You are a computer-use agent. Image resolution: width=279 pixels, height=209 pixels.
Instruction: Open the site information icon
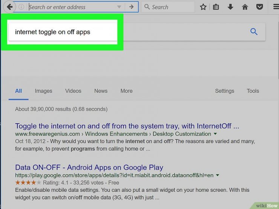21,7
